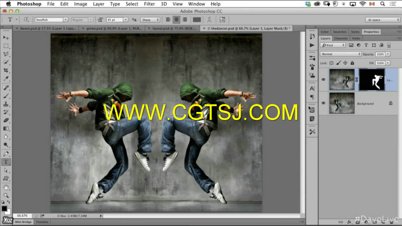Select the Rectangular Marquee tool

[6, 46]
